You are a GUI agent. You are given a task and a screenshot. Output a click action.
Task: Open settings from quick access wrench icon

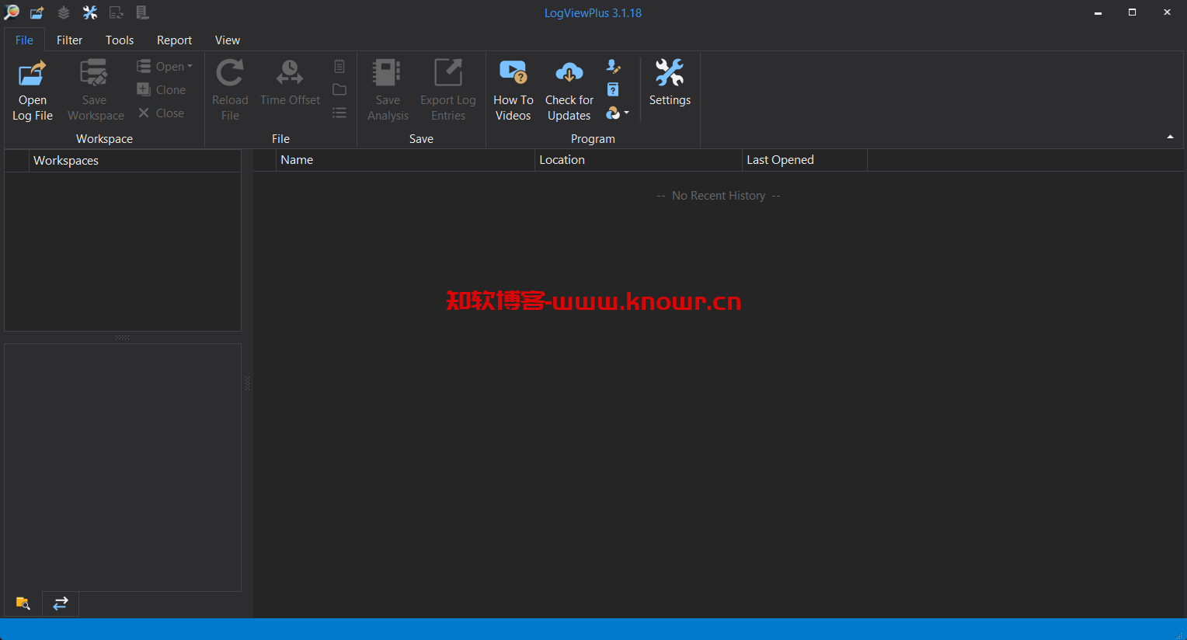90,12
